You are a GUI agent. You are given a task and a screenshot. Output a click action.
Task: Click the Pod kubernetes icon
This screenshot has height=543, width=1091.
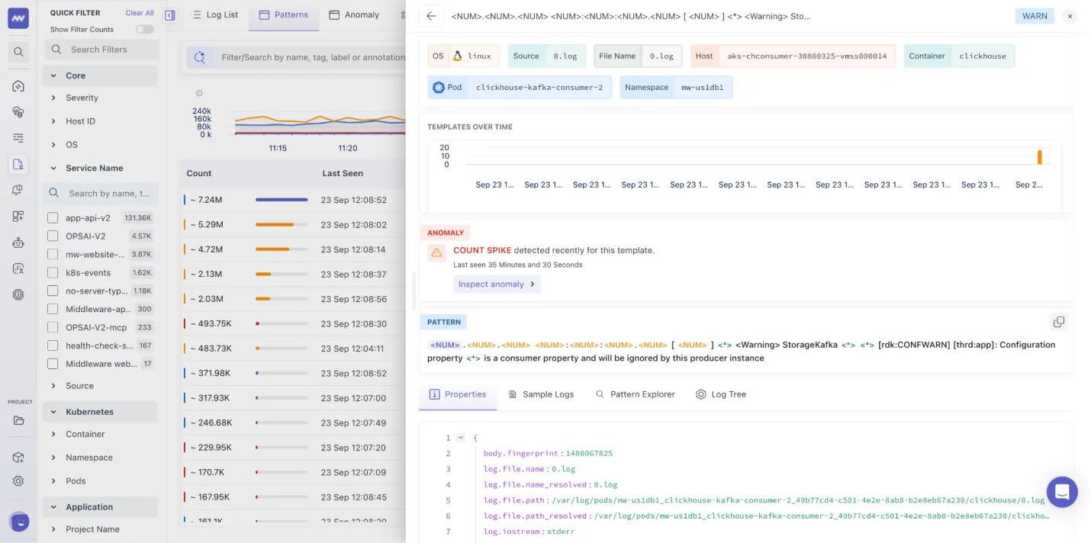[x=438, y=87]
